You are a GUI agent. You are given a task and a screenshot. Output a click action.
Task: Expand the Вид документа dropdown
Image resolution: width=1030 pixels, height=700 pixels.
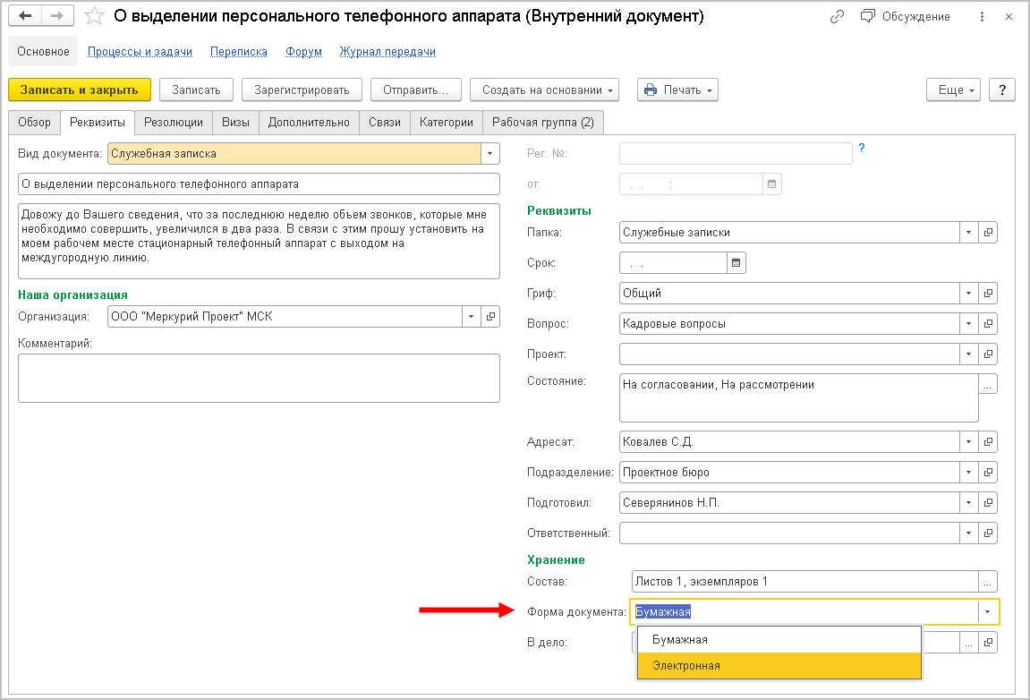point(489,154)
